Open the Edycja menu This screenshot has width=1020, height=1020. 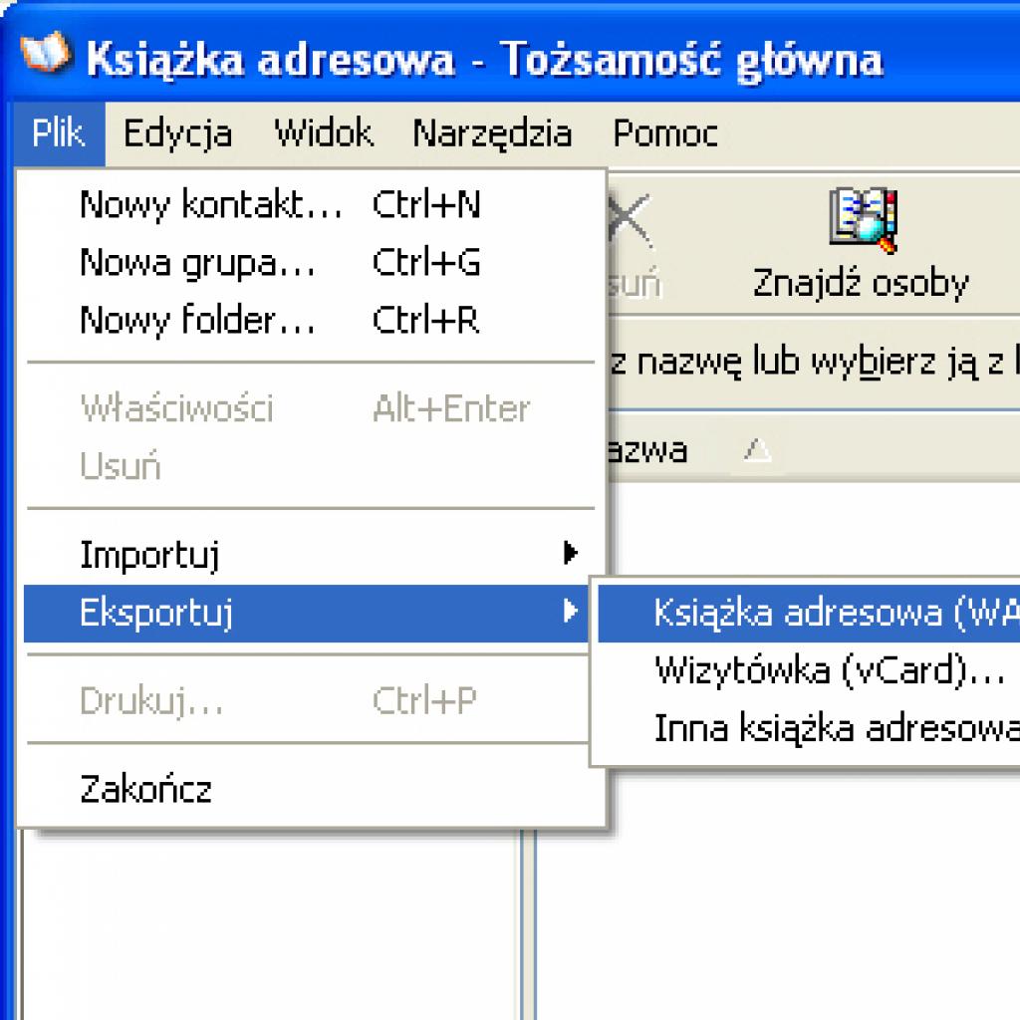coord(177,133)
